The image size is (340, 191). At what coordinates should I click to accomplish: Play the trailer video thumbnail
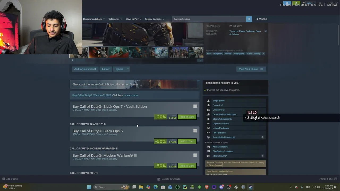(x=99, y=52)
